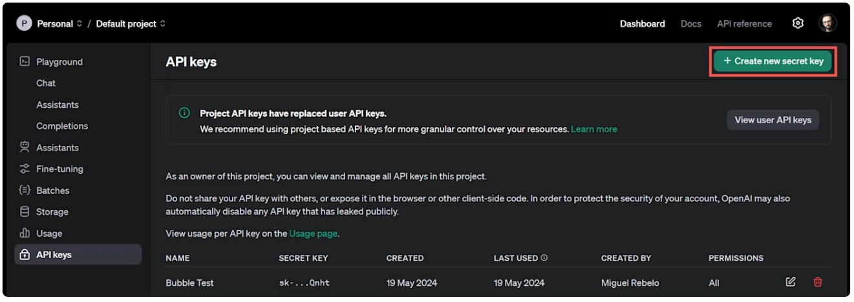The width and height of the screenshot is (854, 302).
Task: Click the Playground terminal icon in sidebar
Action: pos(25,61)
